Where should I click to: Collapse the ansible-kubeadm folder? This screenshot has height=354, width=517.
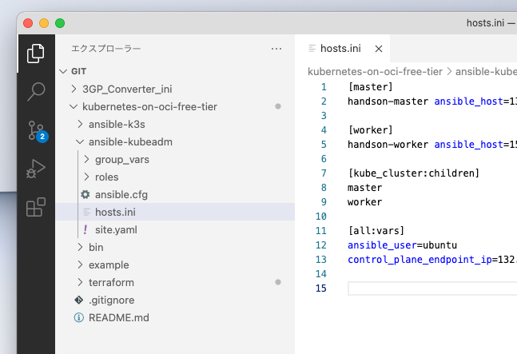80,141
